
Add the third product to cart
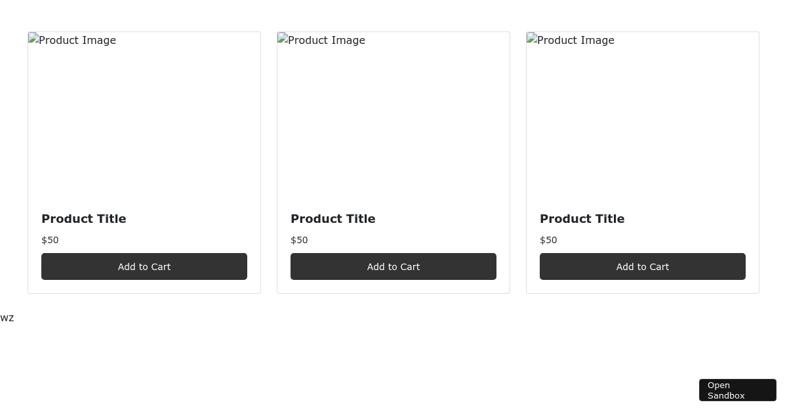tap(643, 266)
